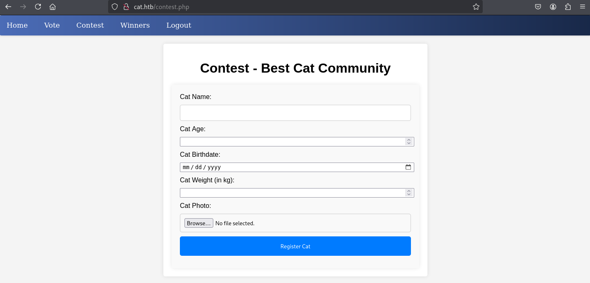Focus the Cat Name text field

click(x=295, y=113)
